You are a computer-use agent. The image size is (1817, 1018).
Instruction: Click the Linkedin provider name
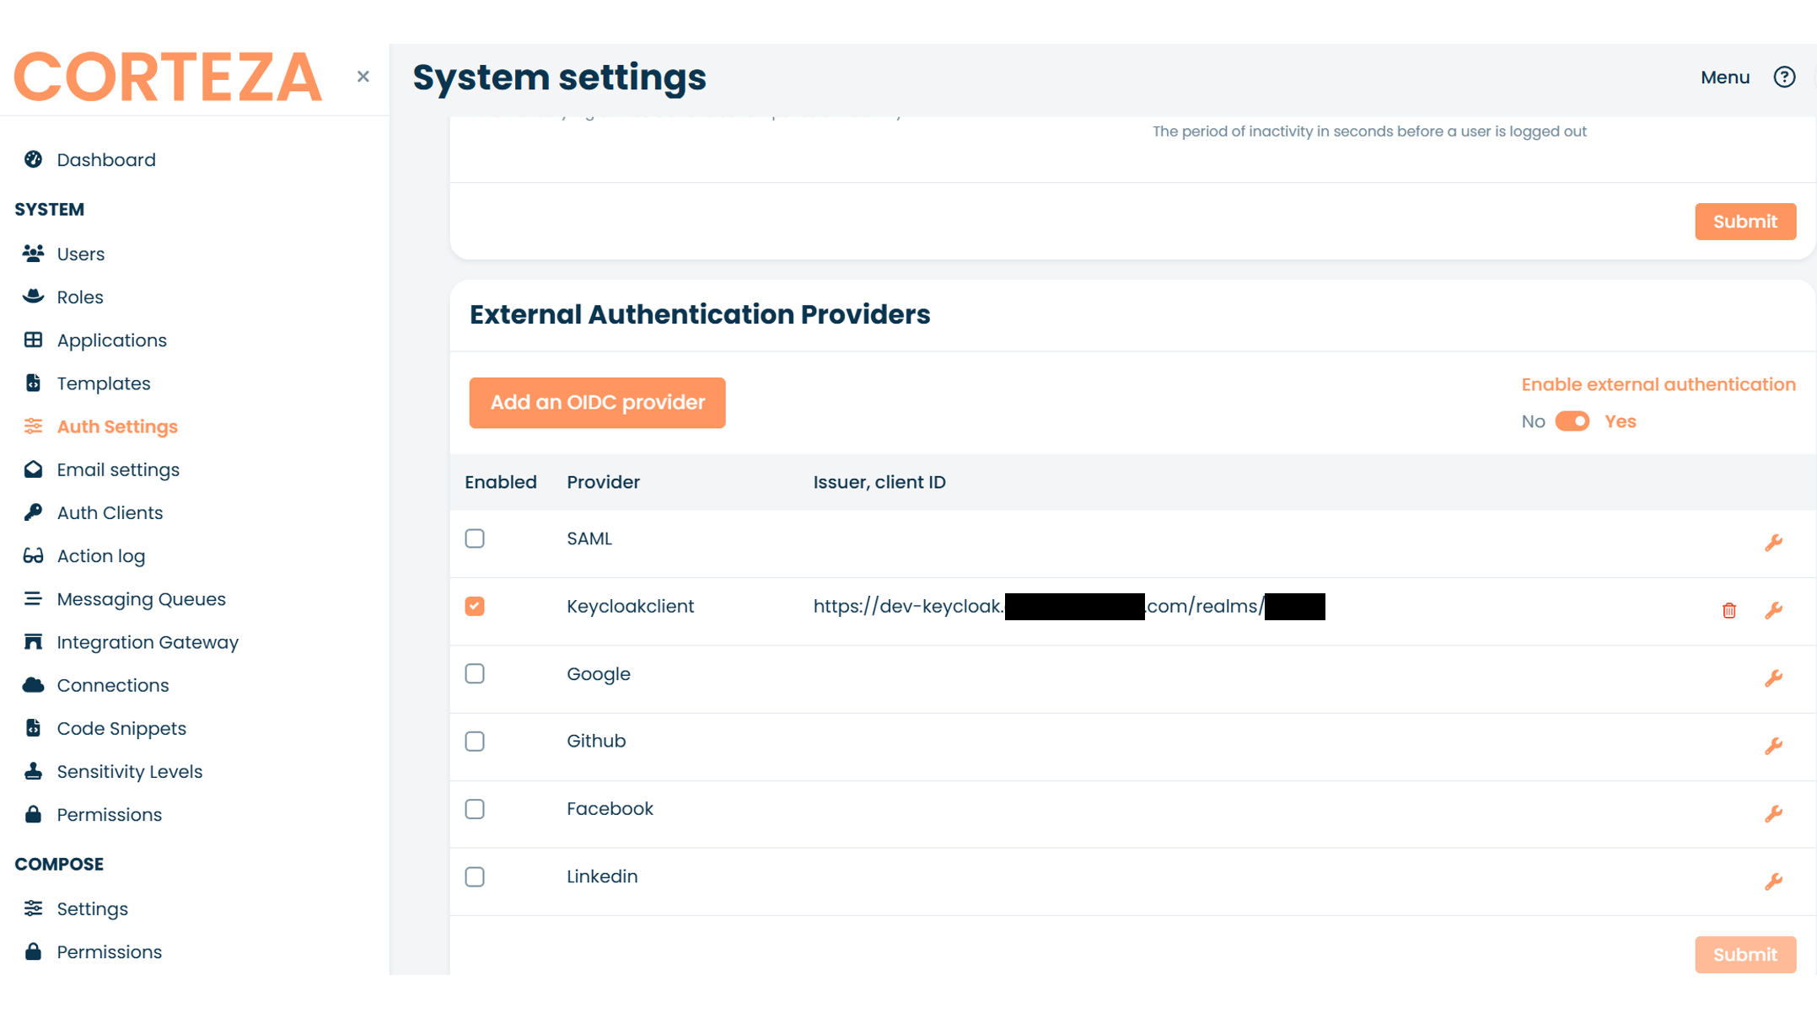(x=602, y=876)
